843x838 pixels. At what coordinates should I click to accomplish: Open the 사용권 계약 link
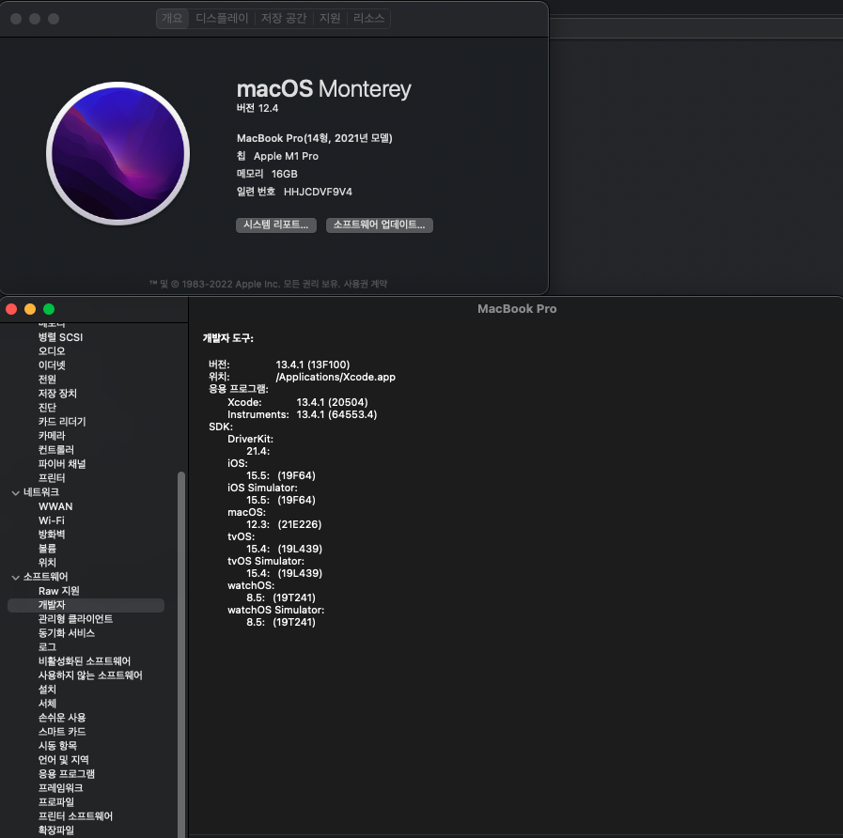(x=365, y=284)
